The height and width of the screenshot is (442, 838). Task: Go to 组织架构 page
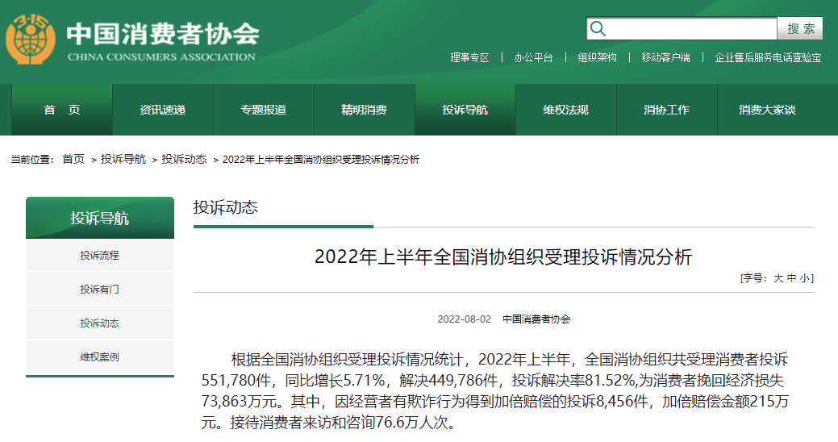(597, 58)
